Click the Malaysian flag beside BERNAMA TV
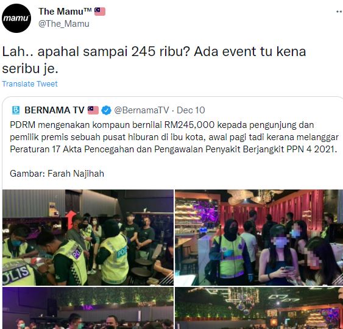 93,110
